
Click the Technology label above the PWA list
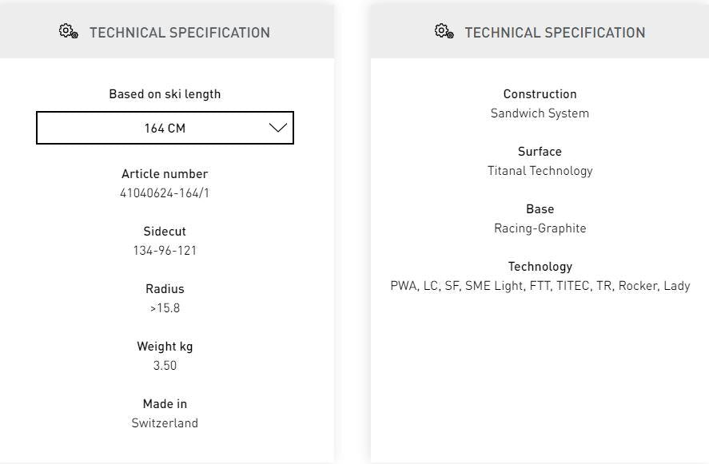[540, 267]
